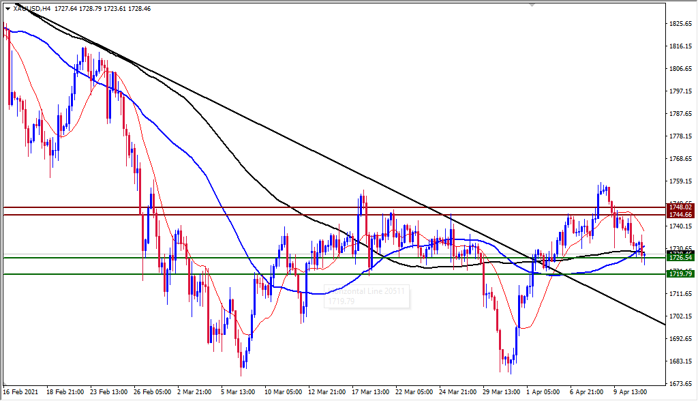
Task: Select the 1748.02 dark red price label
Action: tap(681, 207)
